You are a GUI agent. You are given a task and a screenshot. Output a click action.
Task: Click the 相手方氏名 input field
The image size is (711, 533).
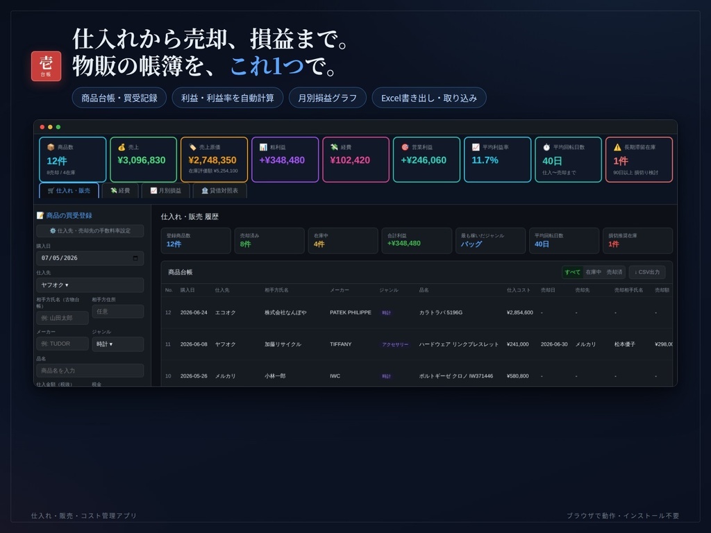pos(62,318)
